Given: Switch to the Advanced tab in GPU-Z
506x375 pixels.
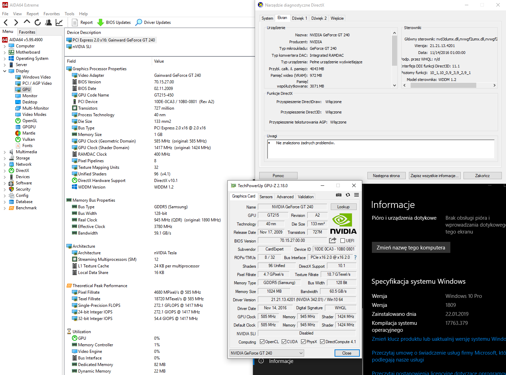Looking at the screenshot, I should [x=285, y=196].
